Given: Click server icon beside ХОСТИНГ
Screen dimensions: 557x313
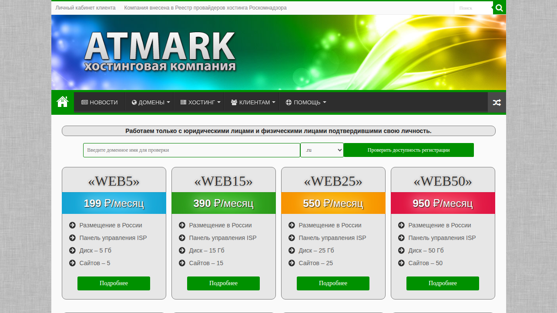Looking at the screenshot, I should pyautogui.click(x=183, y=103).
